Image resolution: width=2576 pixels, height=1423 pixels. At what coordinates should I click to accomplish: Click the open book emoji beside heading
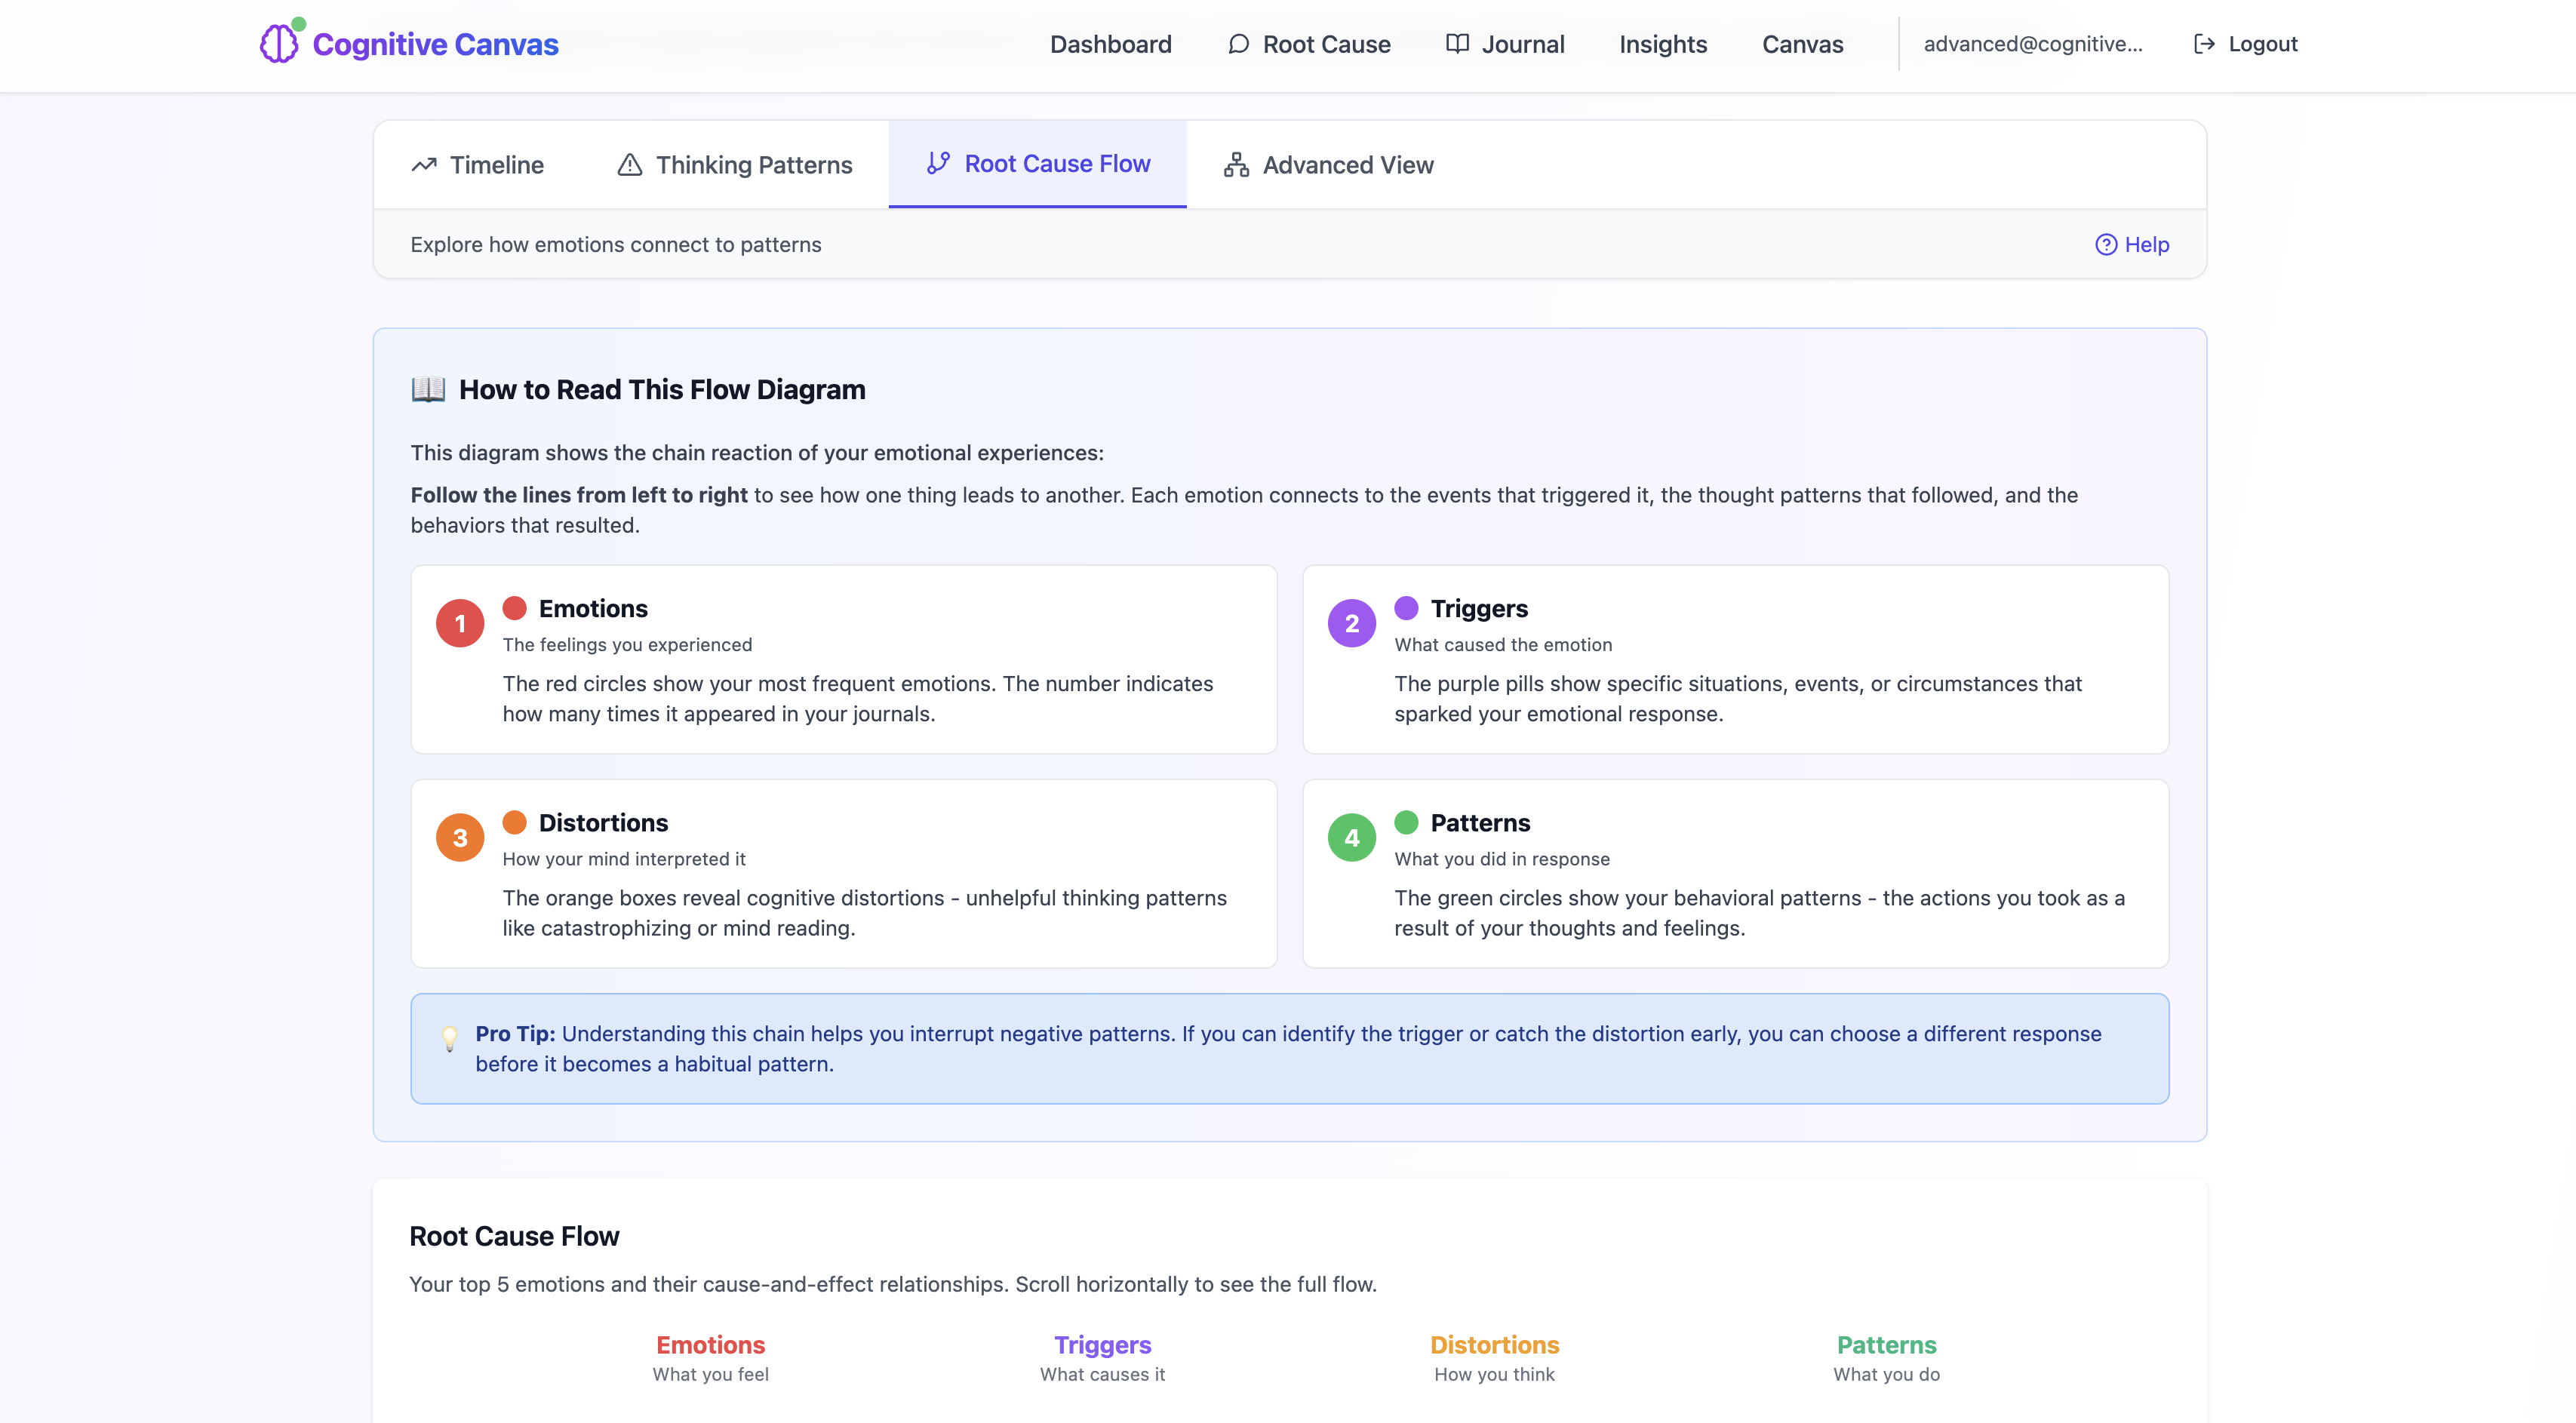click(428, 389)
